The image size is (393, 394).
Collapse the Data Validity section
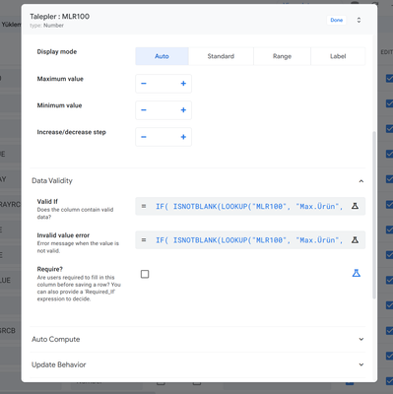[x=361, y=181]
